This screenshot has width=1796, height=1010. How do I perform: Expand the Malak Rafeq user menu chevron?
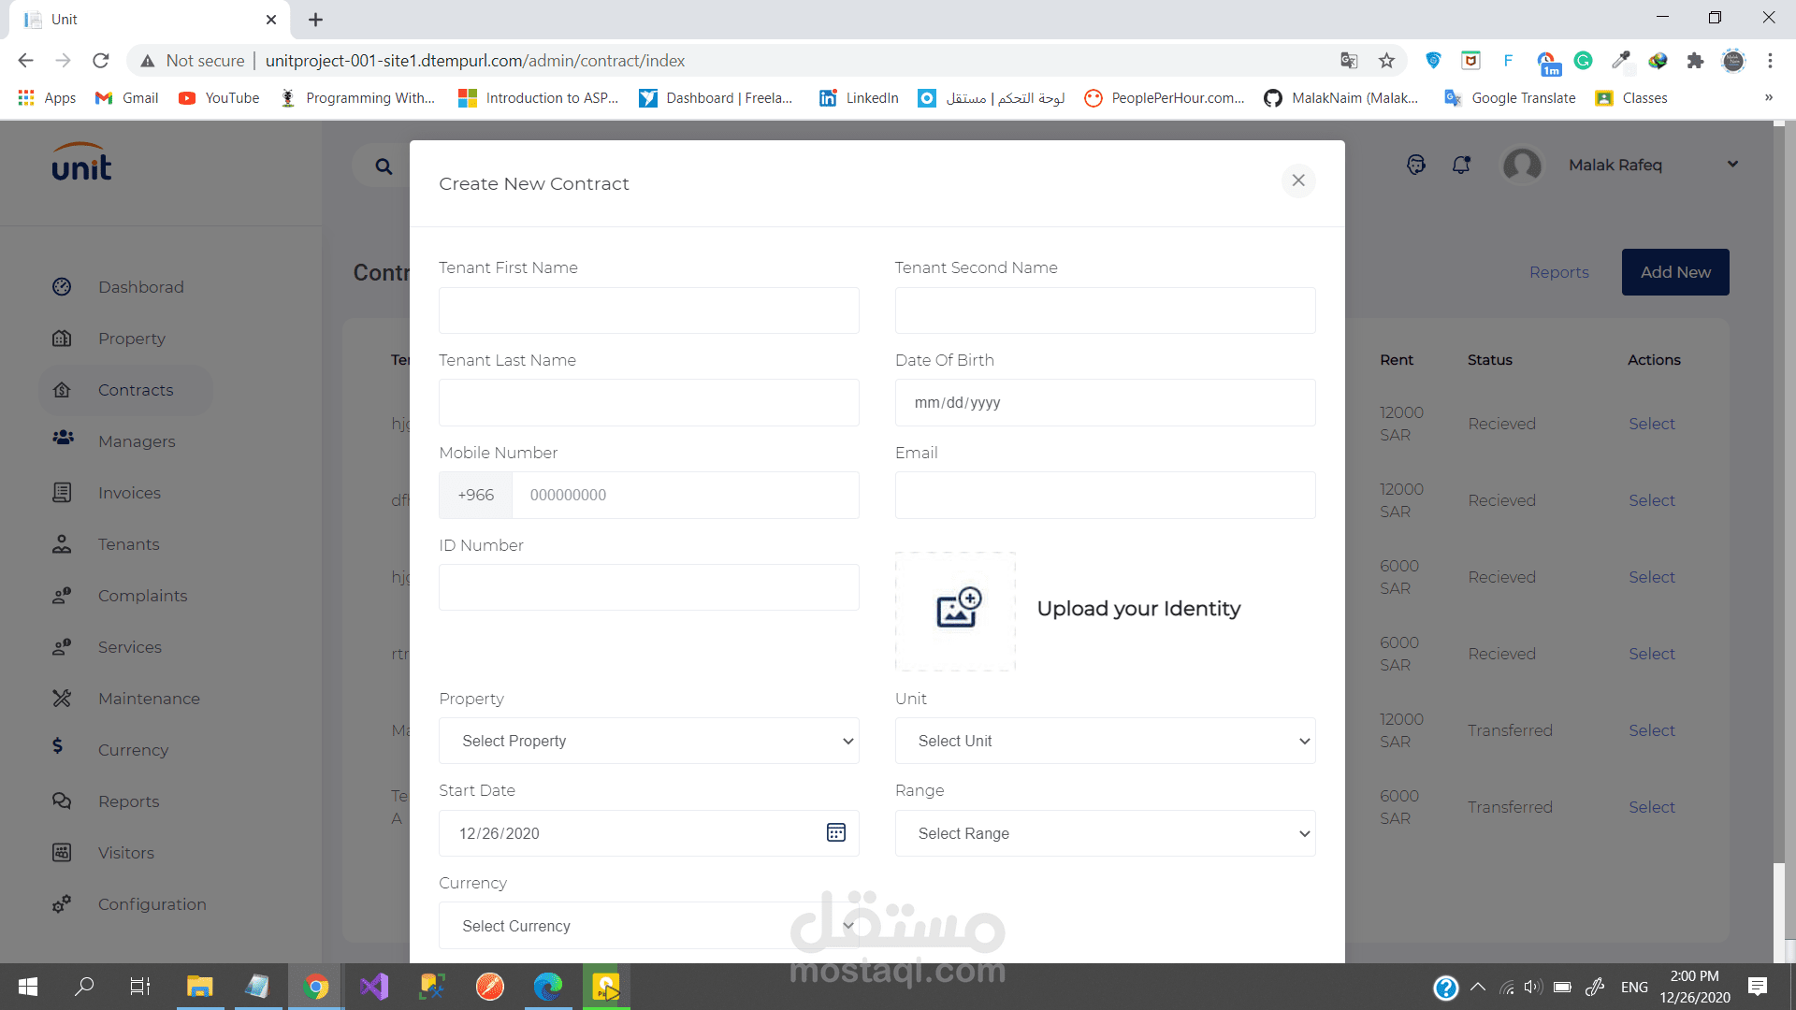[1732, 165]
